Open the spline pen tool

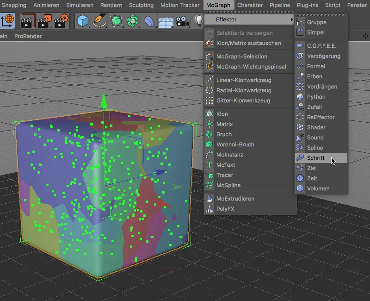(99, 21)
